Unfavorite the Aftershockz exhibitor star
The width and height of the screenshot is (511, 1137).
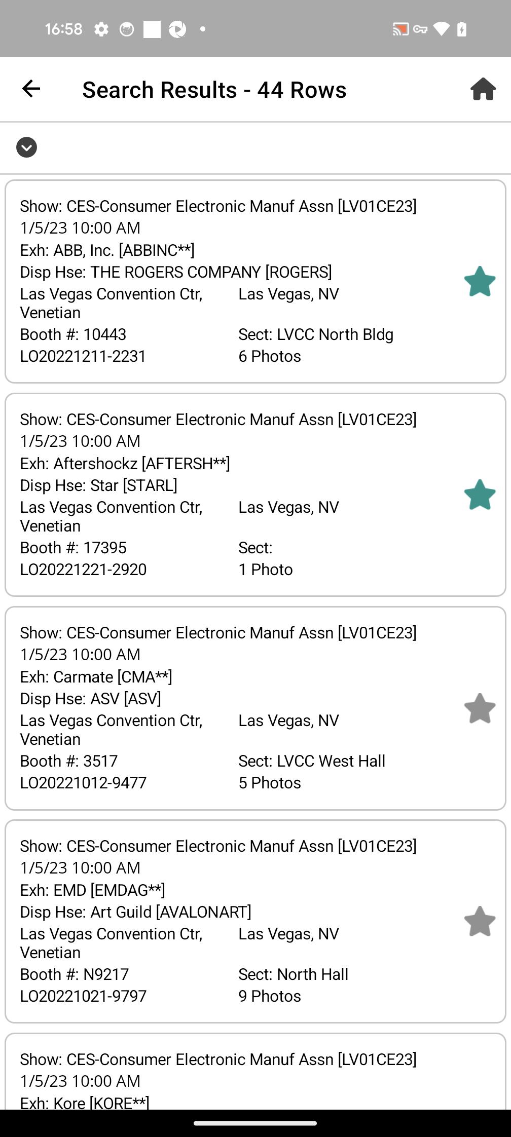point(479,495)
